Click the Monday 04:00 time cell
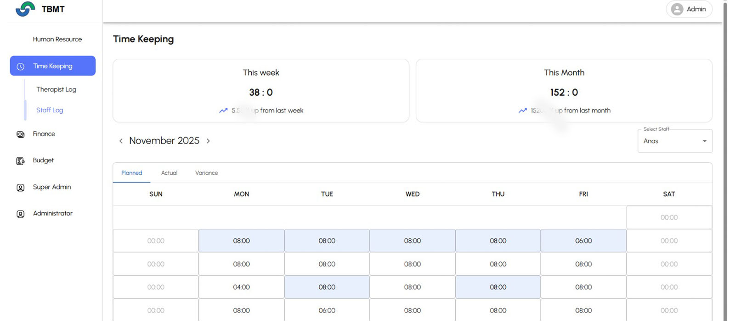Viewport: 735px width, 321px height. (241, 287)
